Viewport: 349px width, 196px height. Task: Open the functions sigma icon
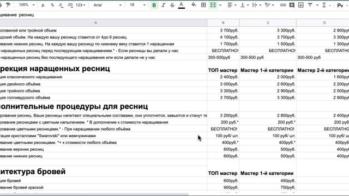pos(324,5)
